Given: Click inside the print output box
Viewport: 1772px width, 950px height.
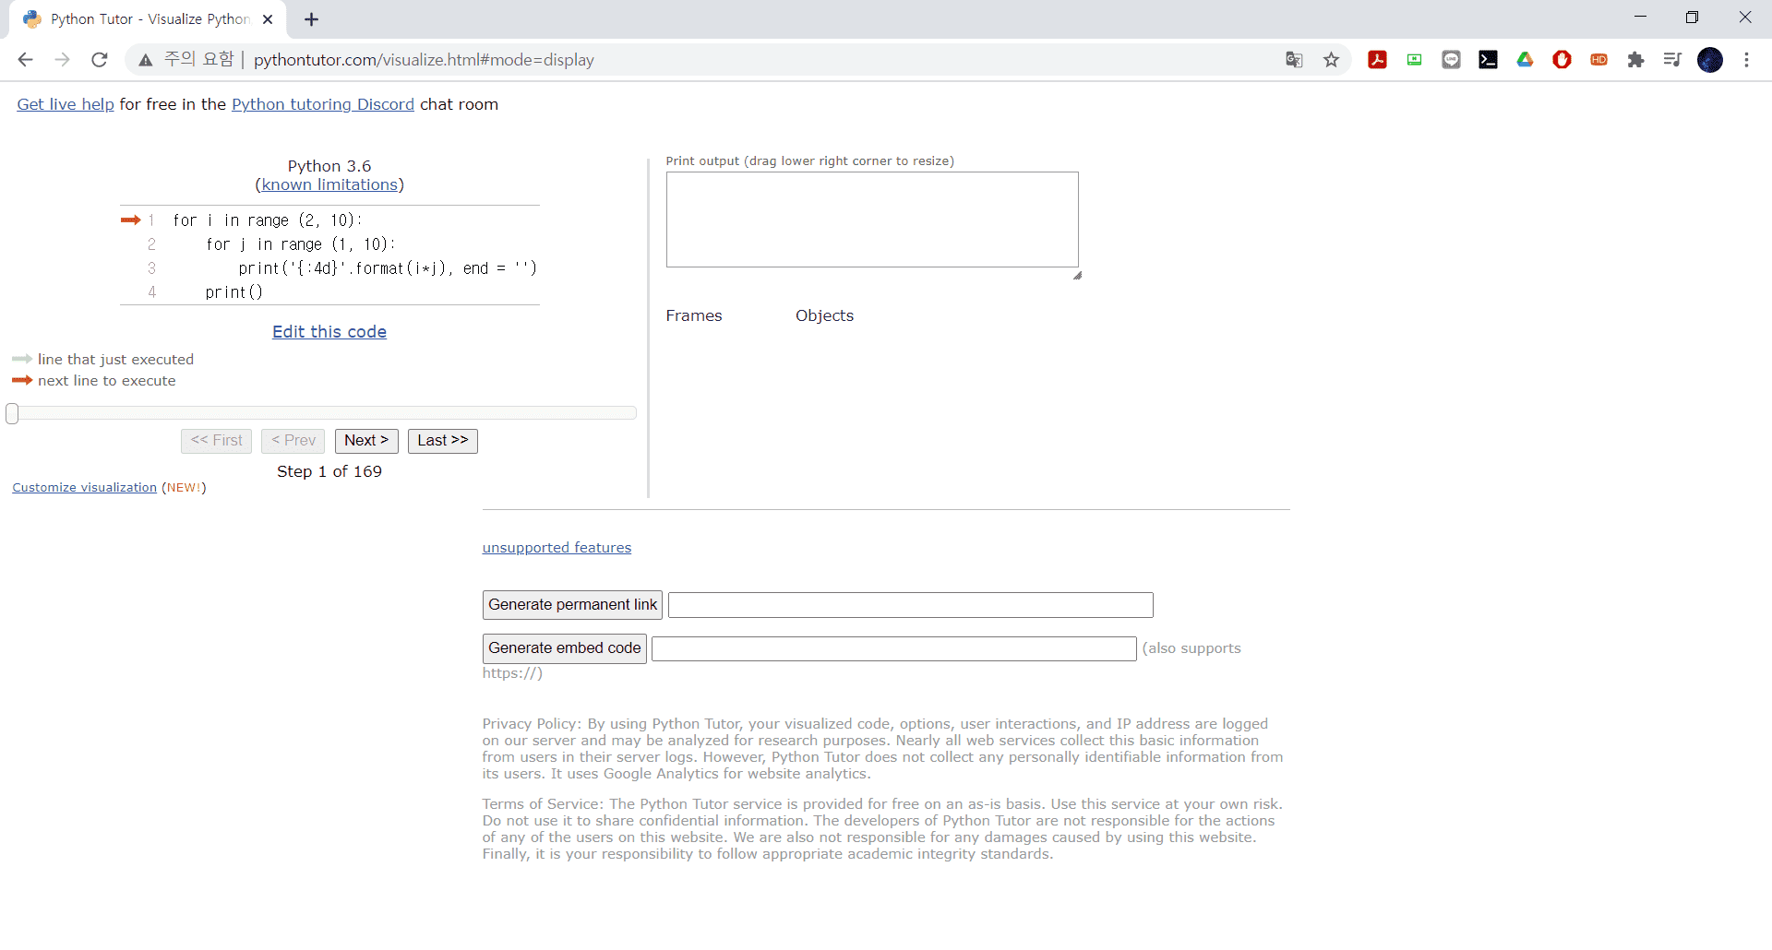Looking at the screenshot, I should coord(872,220).
